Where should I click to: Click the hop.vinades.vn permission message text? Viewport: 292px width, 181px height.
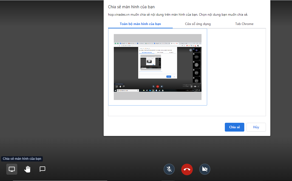tap(178, 15)
